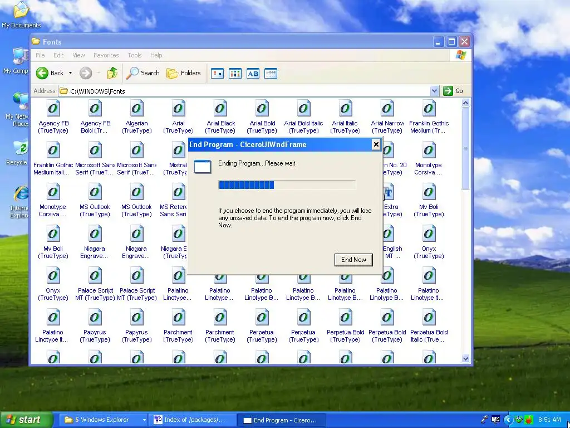The width and height of the screenshot is (570, 428).
Task: Open the Search pane in Fonts window
Action: (143, 73)
